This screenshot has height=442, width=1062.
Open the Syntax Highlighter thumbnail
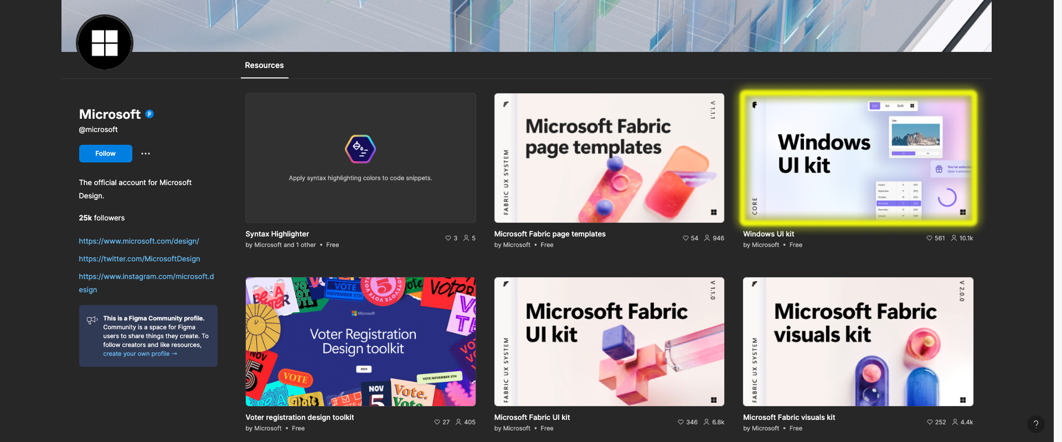coord(360,158)
